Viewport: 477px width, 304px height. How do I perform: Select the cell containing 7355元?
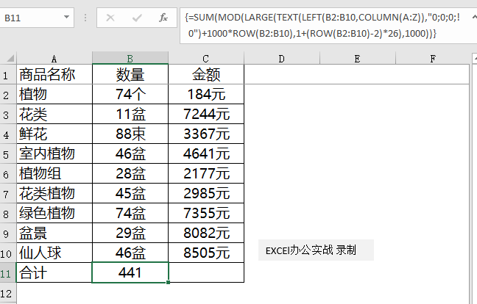206,213
